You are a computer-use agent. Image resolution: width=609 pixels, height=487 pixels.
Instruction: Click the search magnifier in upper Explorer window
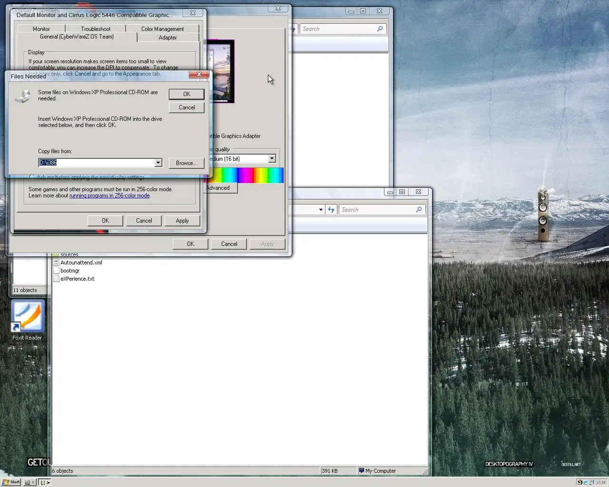pos(380,29)
